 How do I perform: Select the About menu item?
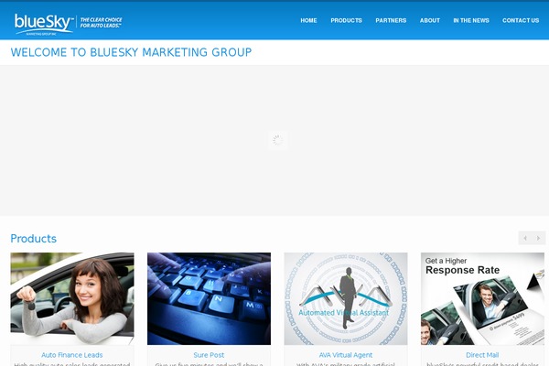430,21
